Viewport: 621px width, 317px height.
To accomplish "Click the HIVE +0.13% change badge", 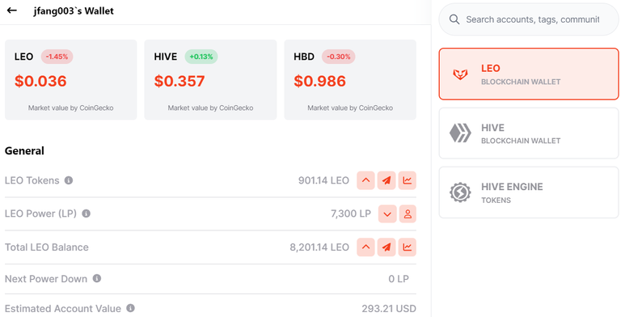I will [x=201, y=57].
